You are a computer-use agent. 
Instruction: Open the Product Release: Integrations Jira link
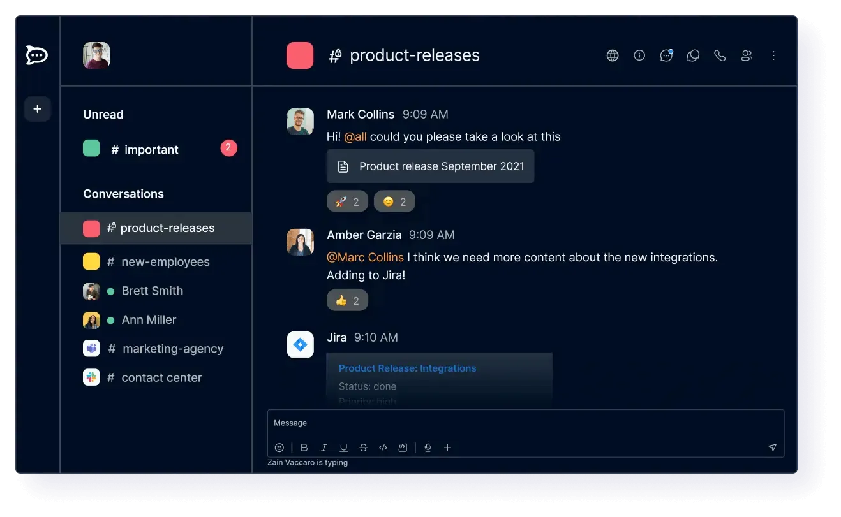point(407,368)
